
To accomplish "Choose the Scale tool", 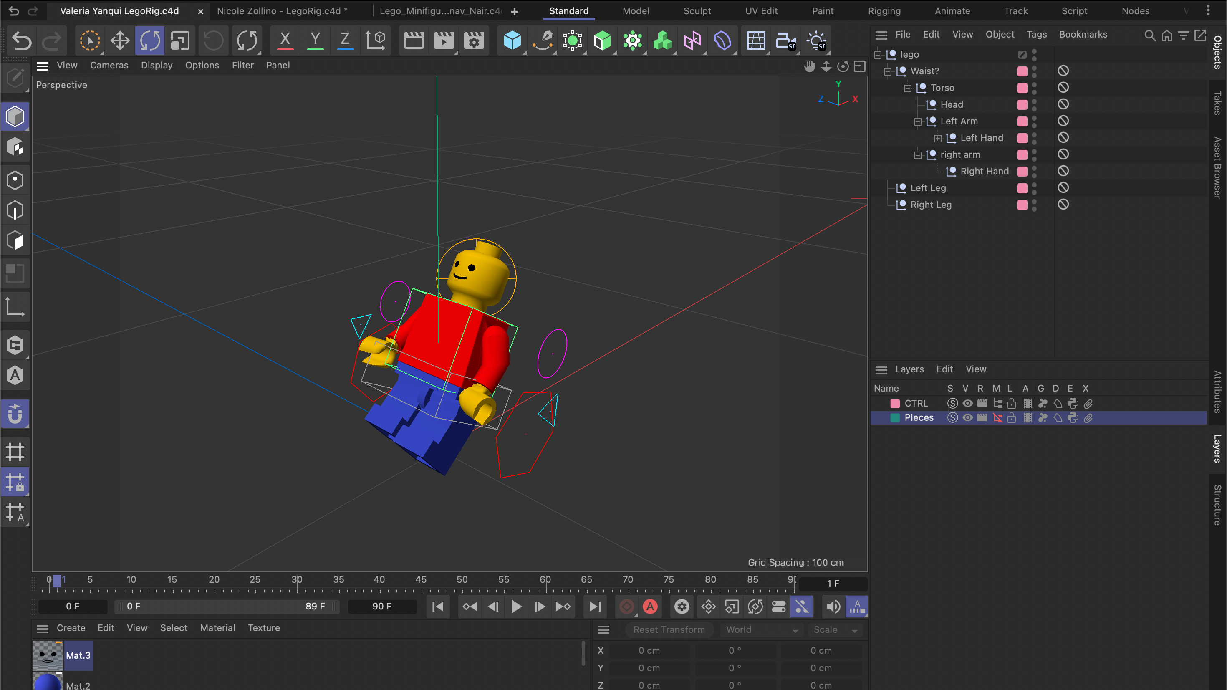I will 179,40.
